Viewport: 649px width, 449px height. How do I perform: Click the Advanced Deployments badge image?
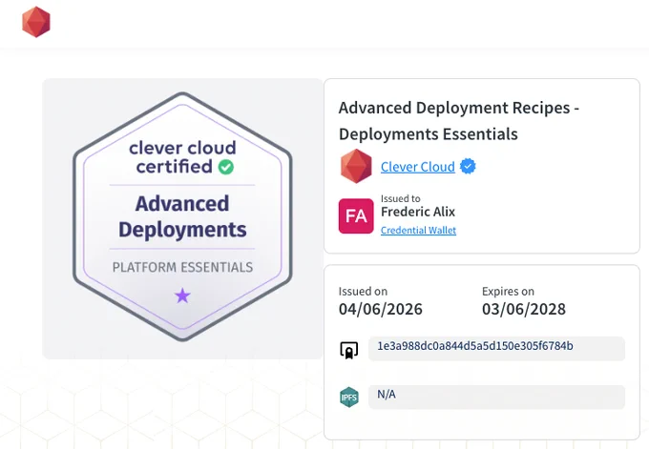coord(182,218)
